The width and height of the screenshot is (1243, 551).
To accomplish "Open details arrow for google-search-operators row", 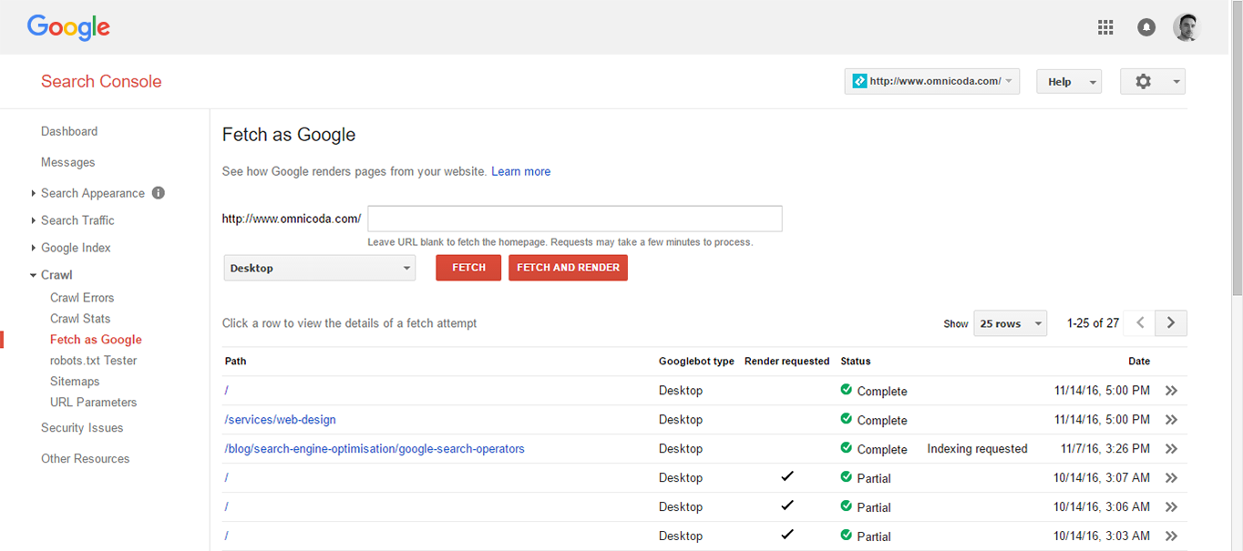I will [x=1172, y=449].
